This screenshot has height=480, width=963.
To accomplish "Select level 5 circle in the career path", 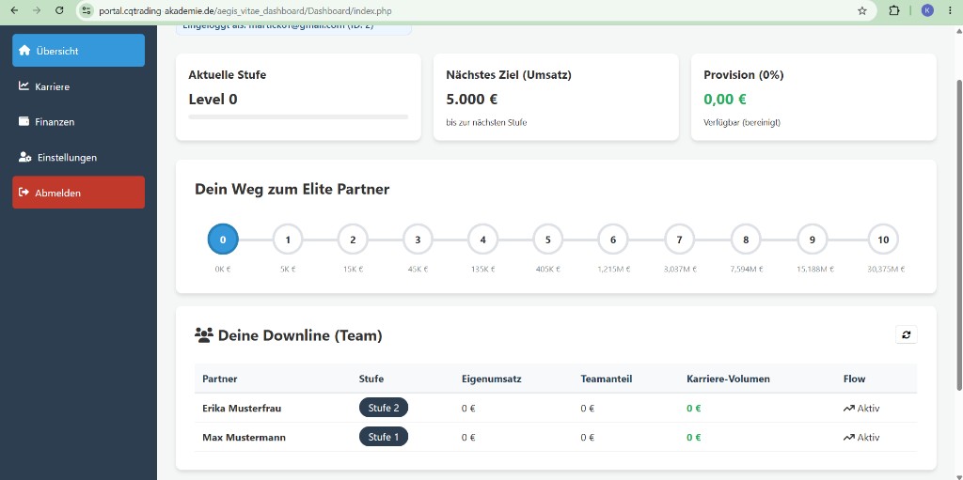I will point(548,240).
